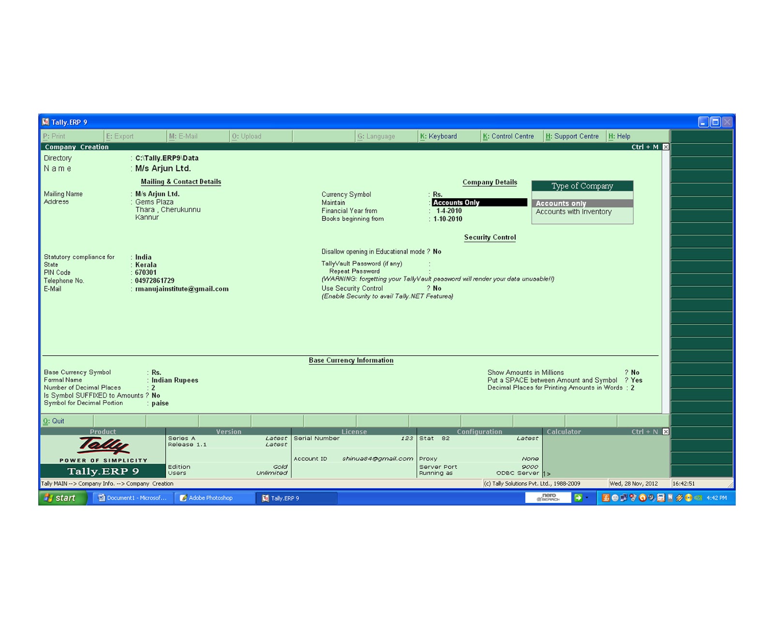
Task: Click the TallyVault Password field
Action: tap(479, 264)
